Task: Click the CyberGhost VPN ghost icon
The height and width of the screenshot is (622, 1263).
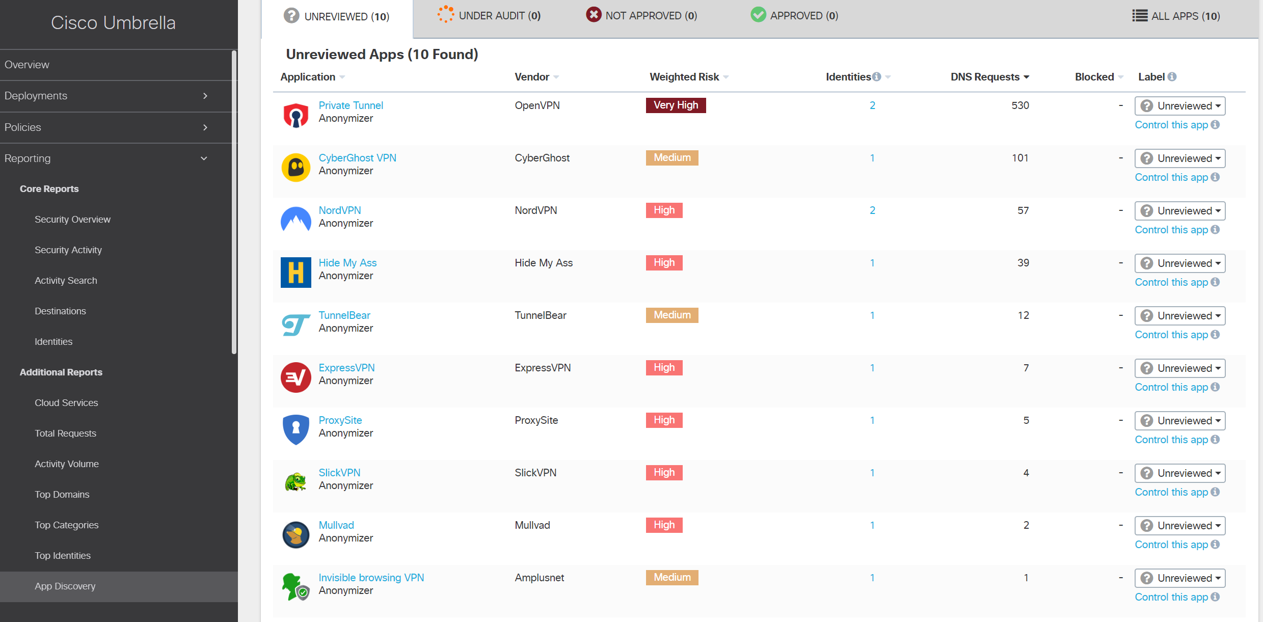Action: point(295,168)
